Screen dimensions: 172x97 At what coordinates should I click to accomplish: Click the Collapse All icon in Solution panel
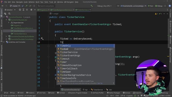click(x=27, y=10)
